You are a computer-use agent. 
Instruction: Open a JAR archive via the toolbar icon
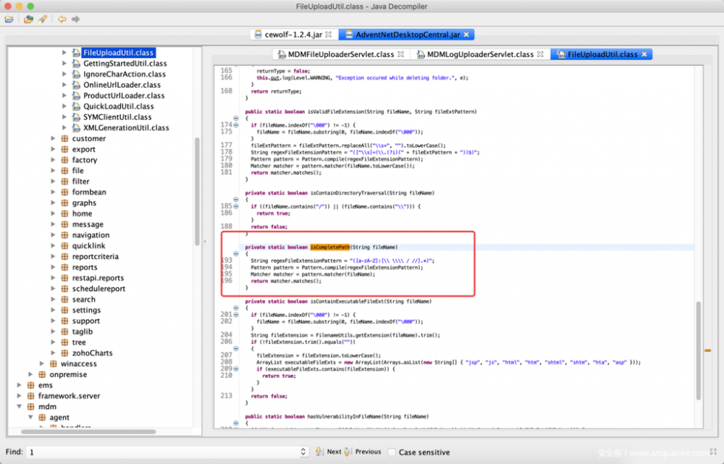point(28,20)
